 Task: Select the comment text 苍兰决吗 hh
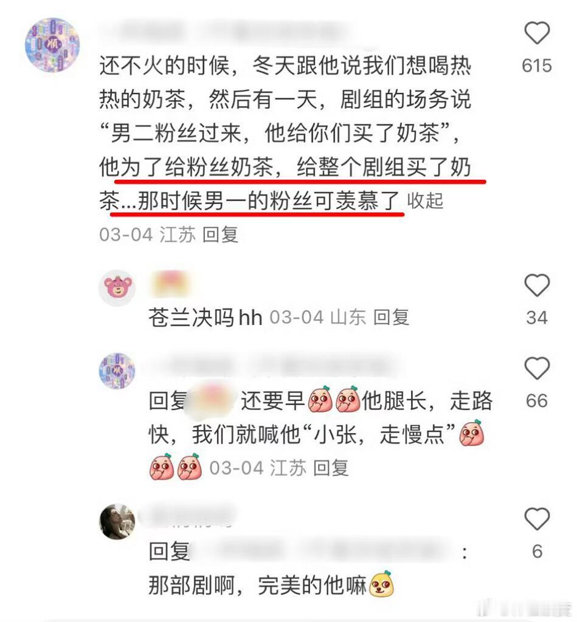tap(206, 318)
